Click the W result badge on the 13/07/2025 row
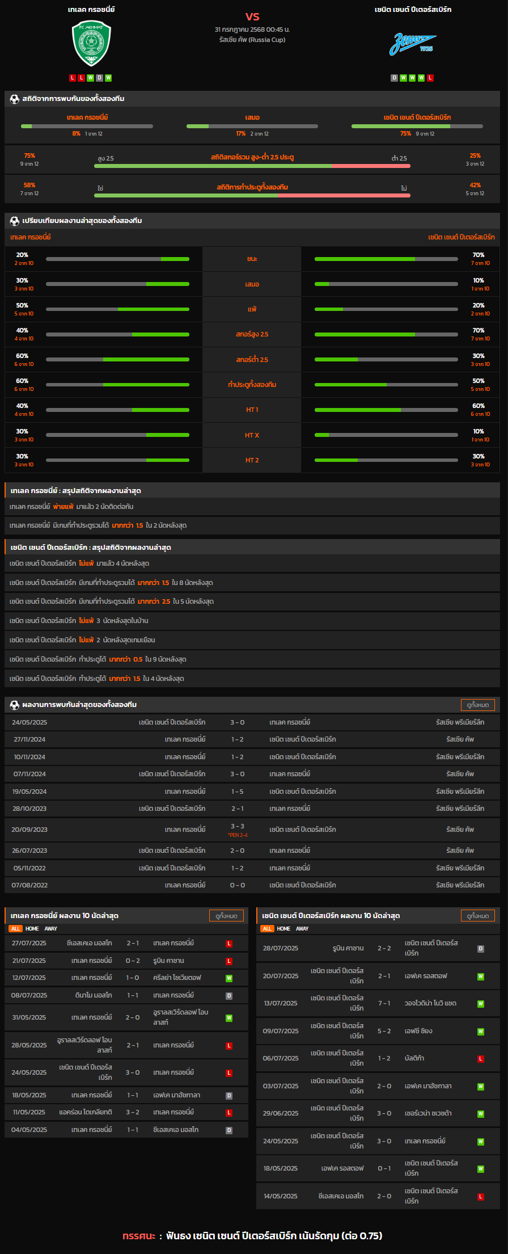 [481, 1004]
